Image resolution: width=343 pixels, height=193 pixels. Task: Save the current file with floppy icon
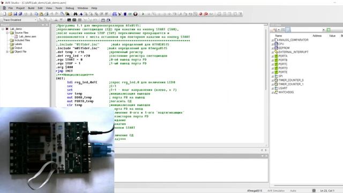pyautogui.click(x=16, y=14)
